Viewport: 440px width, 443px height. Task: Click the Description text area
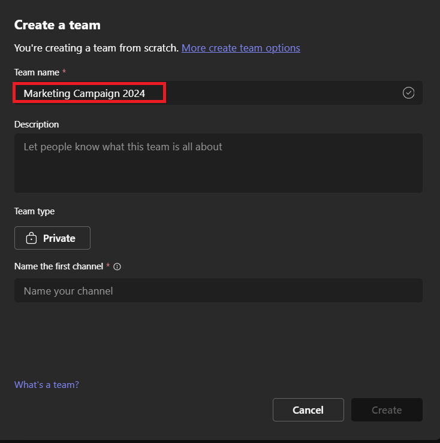click(218, 163)
